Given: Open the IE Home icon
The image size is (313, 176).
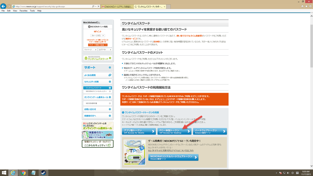Looking at the screenshot, I should [x=303, y=6].
